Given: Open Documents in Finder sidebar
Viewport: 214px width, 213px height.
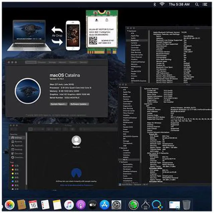Looking at the screenshot, I should (x=17, y=153).
